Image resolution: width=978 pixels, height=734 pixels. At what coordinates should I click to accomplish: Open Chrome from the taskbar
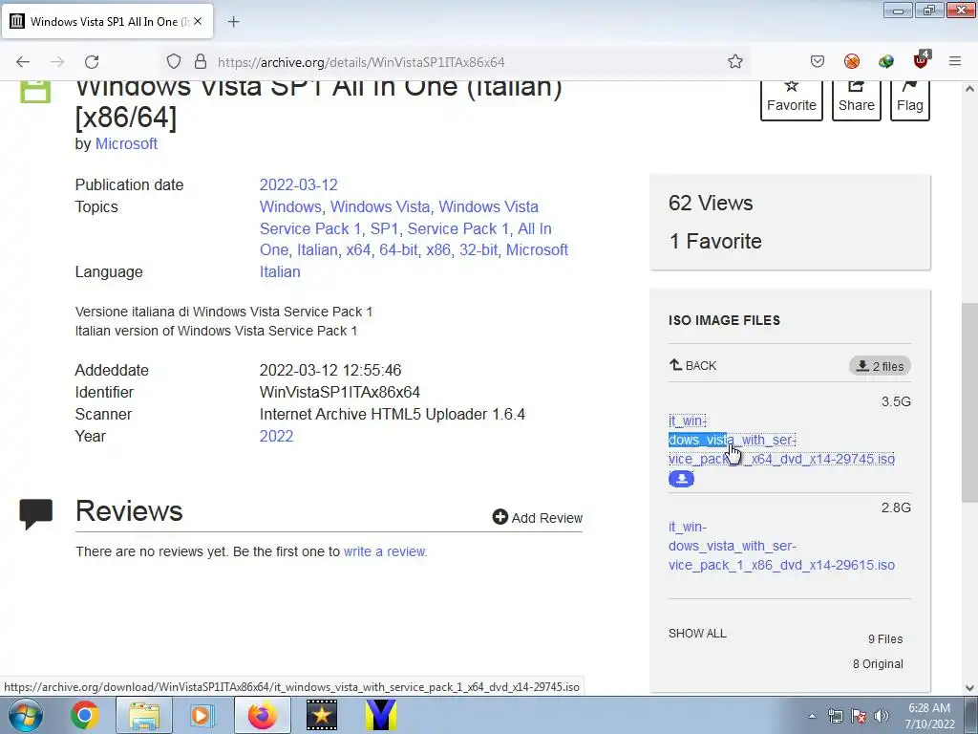point(85,715)
